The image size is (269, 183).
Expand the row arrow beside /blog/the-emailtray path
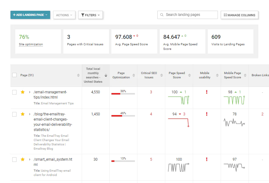pyautogui.click(x=29, y=114)
